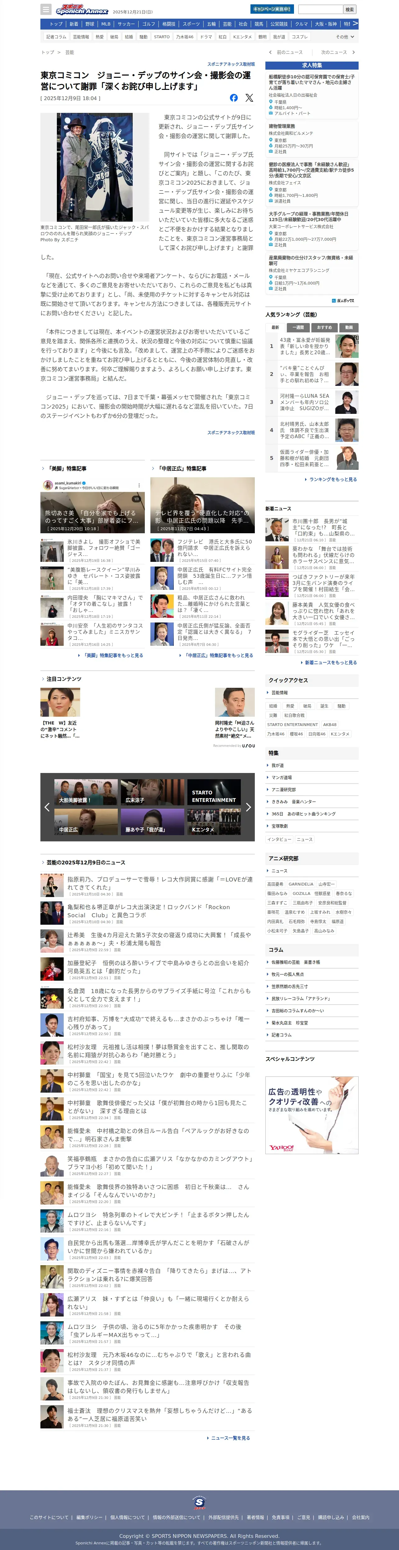399x1550 pixels.
Task: Open サッカー in main navigation
Action: click(126, 24)
